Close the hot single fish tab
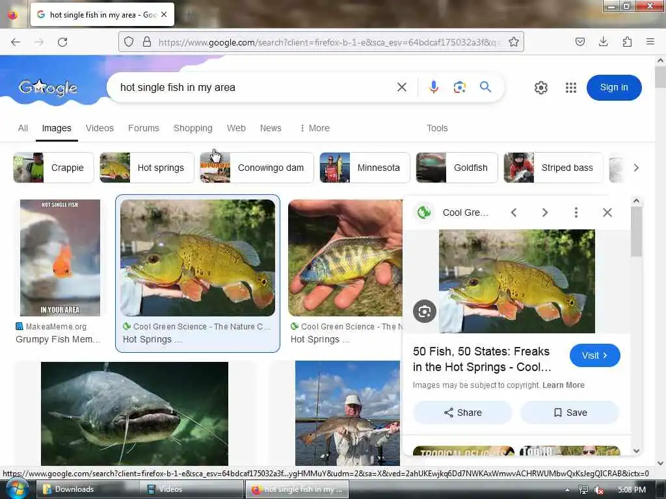The height and width of the screenshot is (499, 666). pos(164,14)
